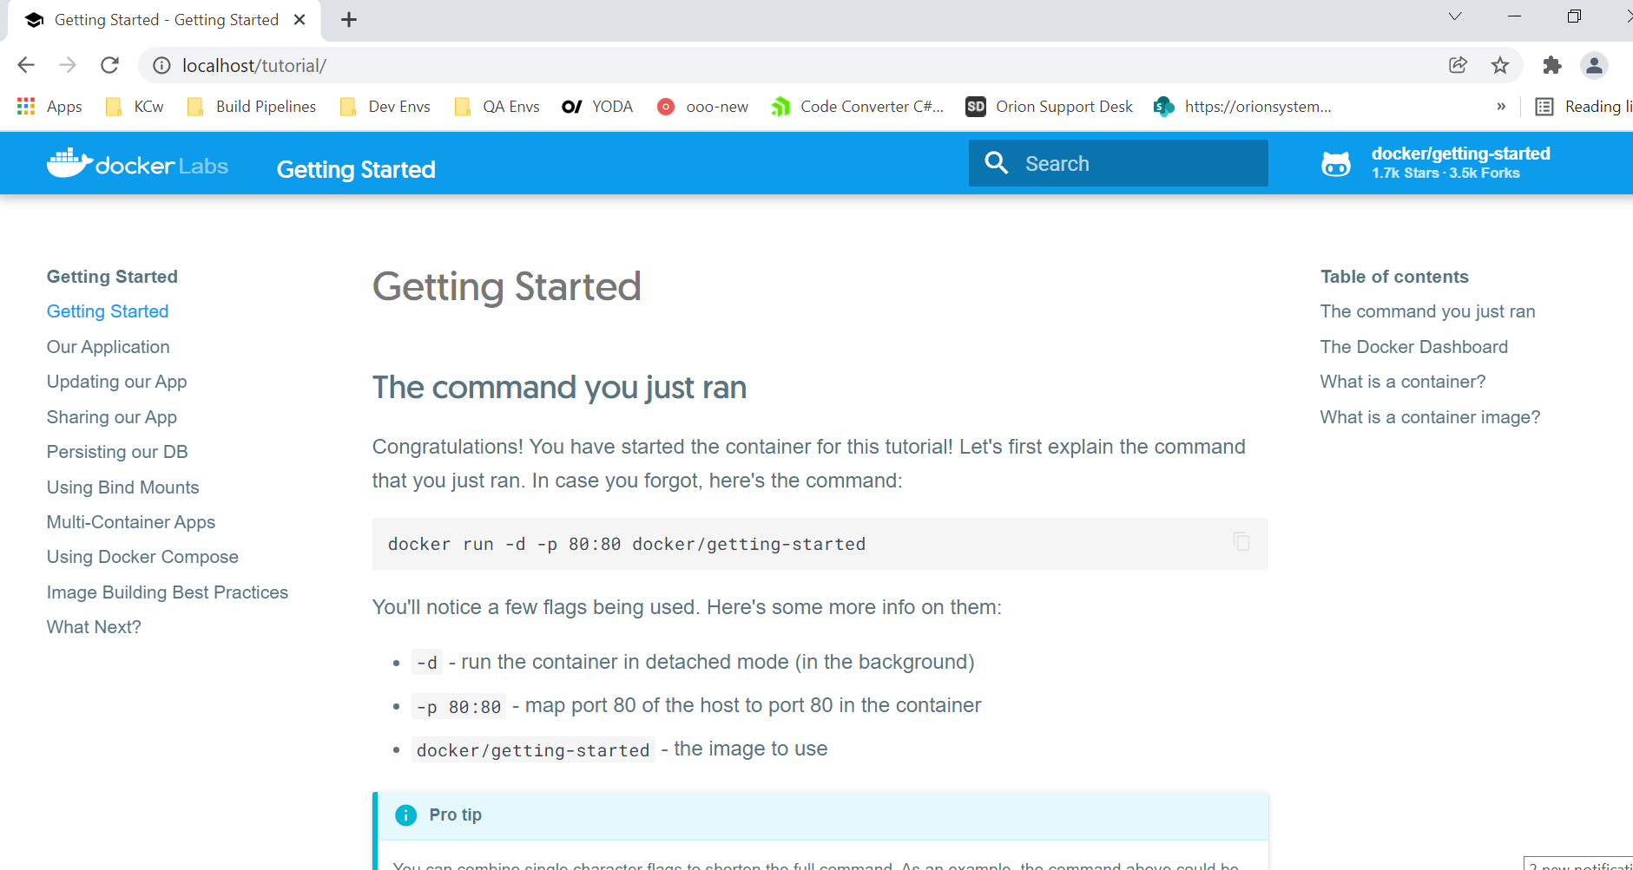Click the share page icon in address bar

point(1459,65)
